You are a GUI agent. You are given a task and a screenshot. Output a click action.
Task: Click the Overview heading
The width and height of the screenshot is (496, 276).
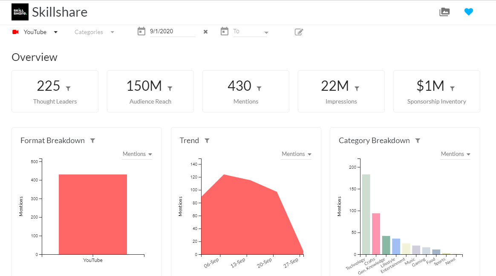point(35,57)
